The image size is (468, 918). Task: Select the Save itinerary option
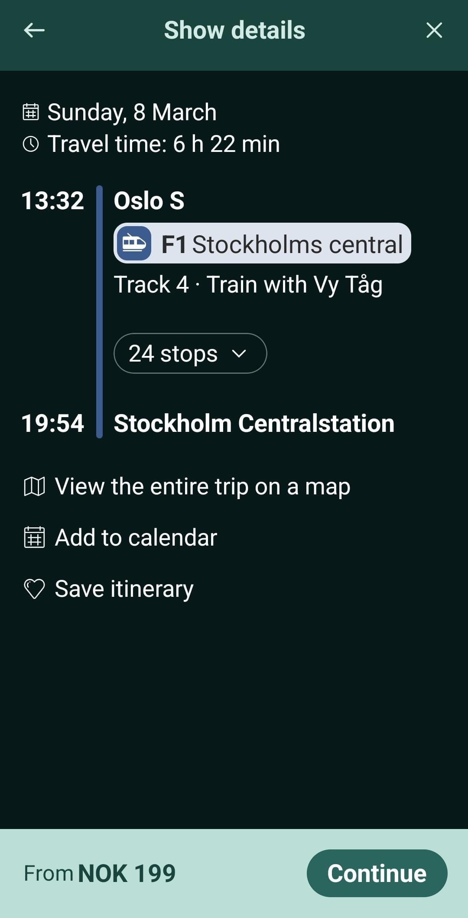click(x=124, y=589)
